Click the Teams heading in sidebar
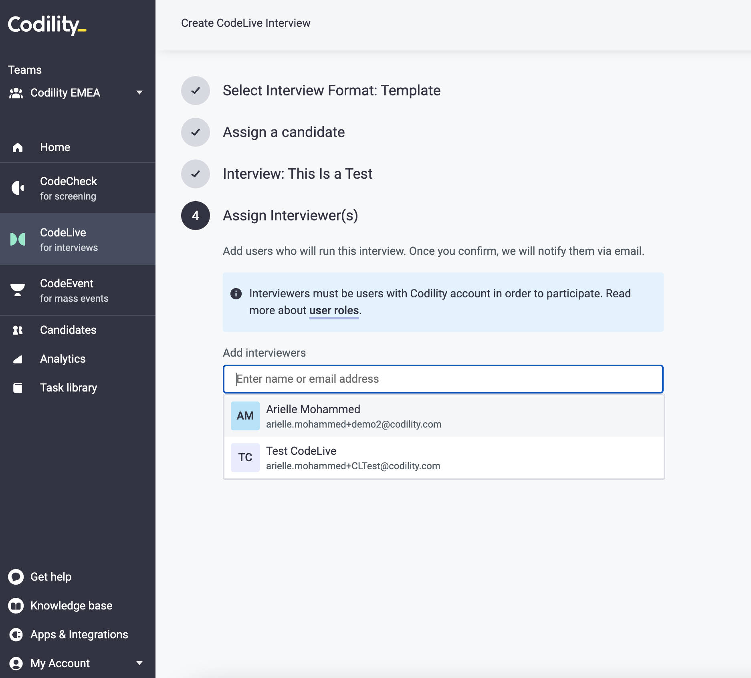 (x=25, y=70)
